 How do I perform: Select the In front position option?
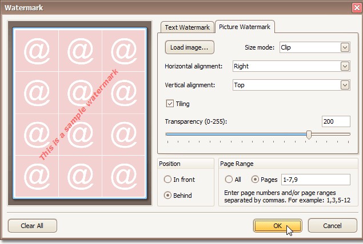167,180
